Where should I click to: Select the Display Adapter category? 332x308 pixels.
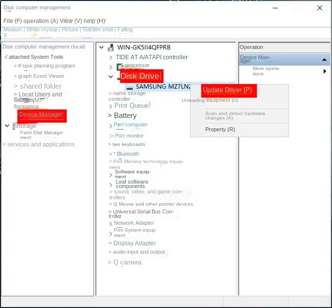click(134, 243)
